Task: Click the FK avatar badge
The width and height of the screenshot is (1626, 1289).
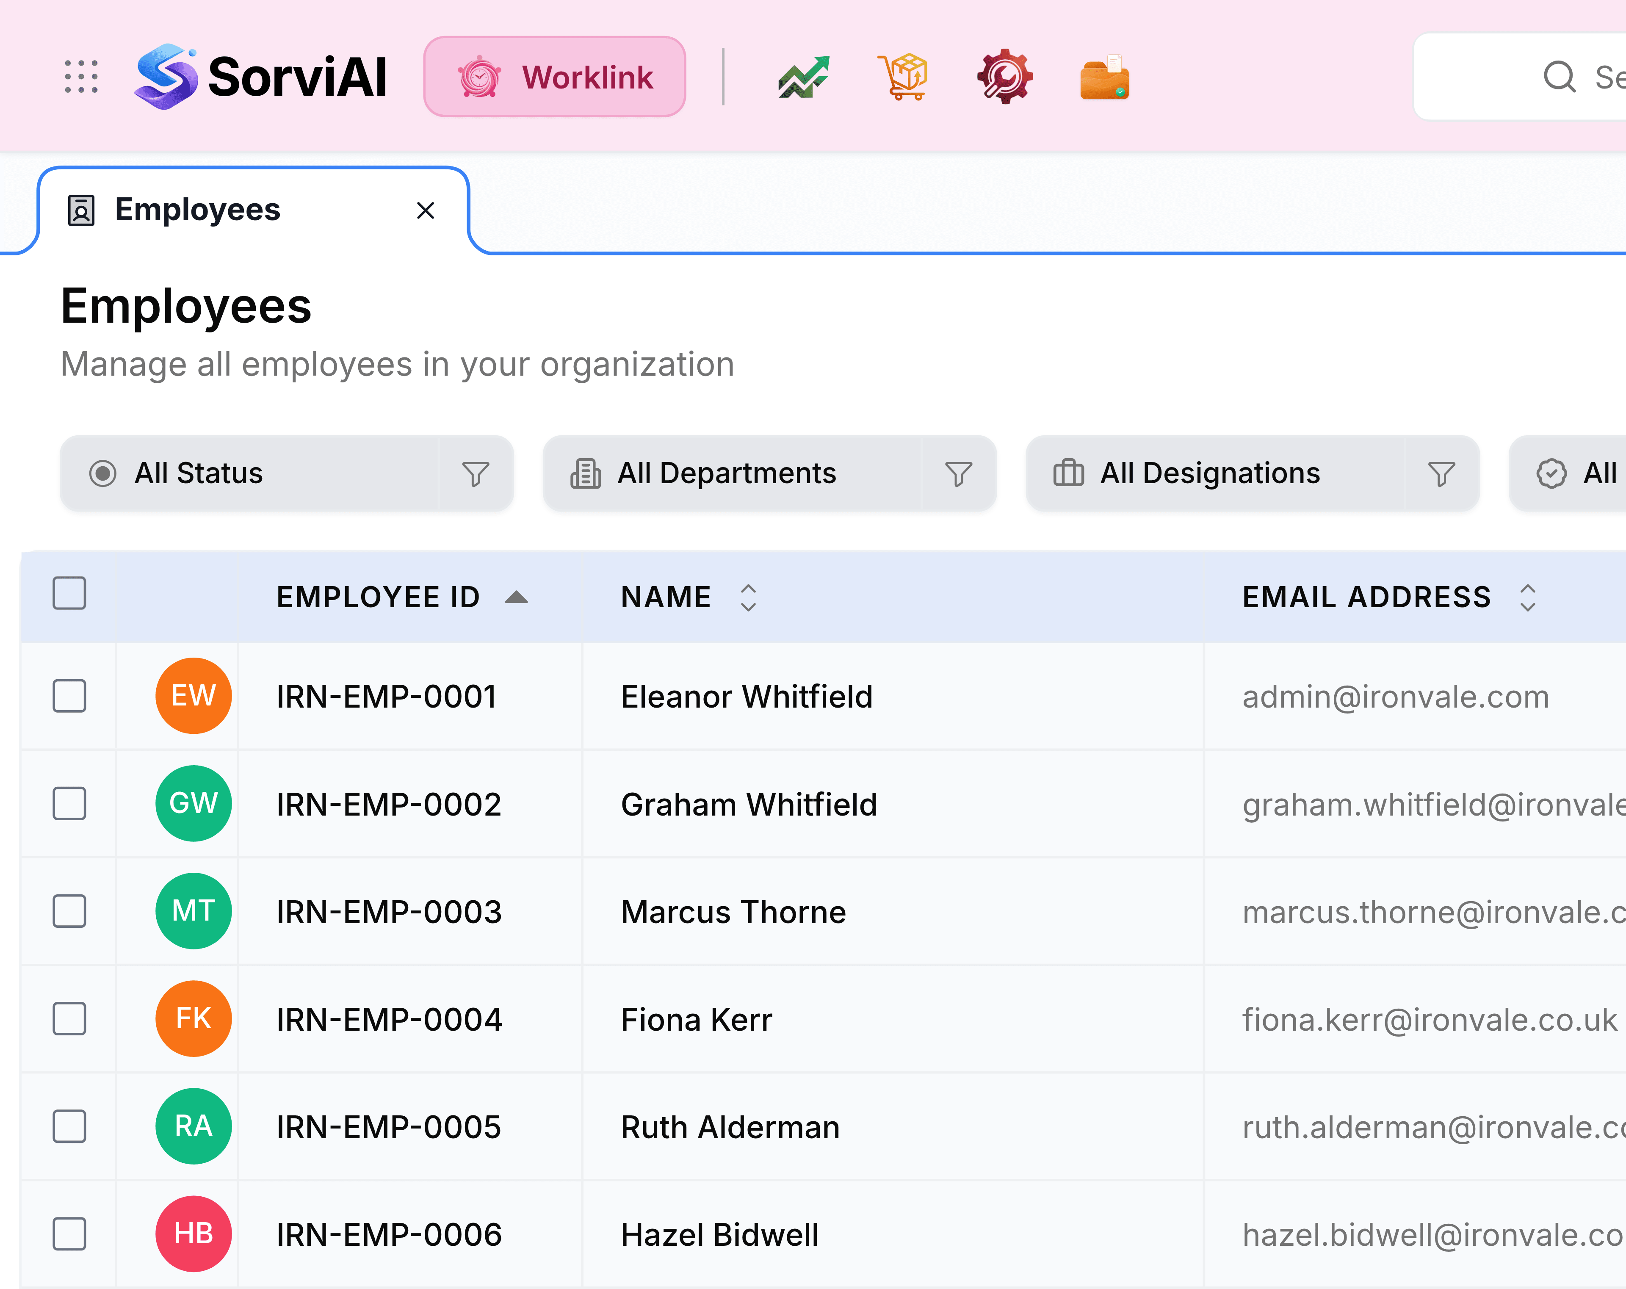Action: (x=194, y=1019)
